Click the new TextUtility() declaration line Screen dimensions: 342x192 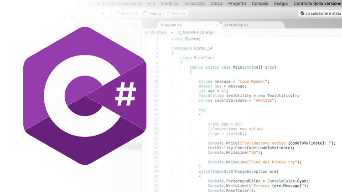click(x=249, y=96)
